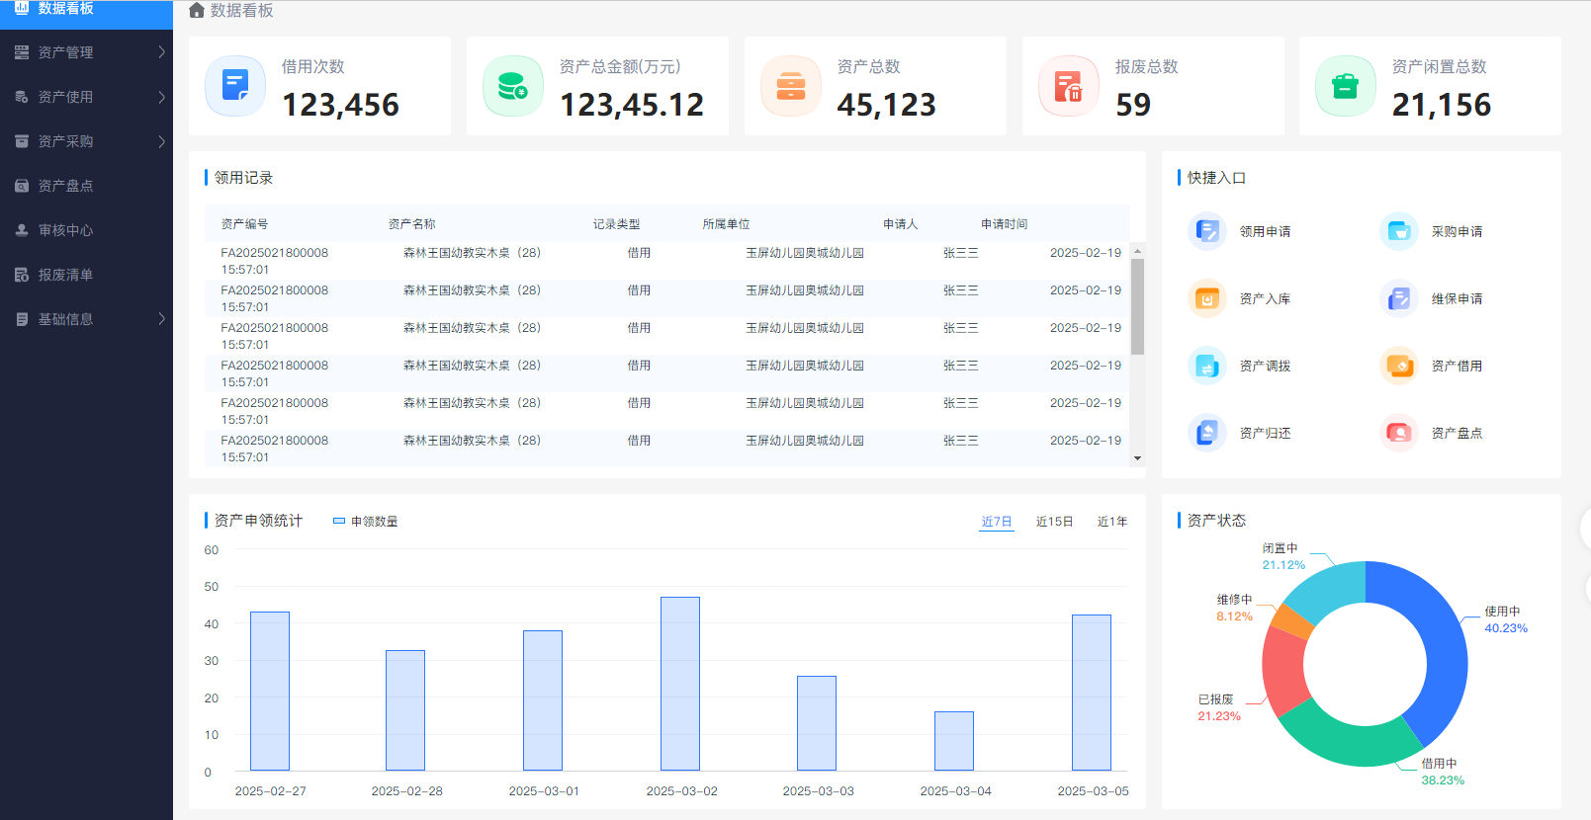Screen dimensions: 1591x820
Task: Switch chart to 近15日 tab
Action: point(1054,522)
